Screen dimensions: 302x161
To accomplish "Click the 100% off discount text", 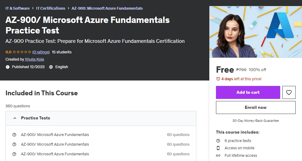I will 257,70.
